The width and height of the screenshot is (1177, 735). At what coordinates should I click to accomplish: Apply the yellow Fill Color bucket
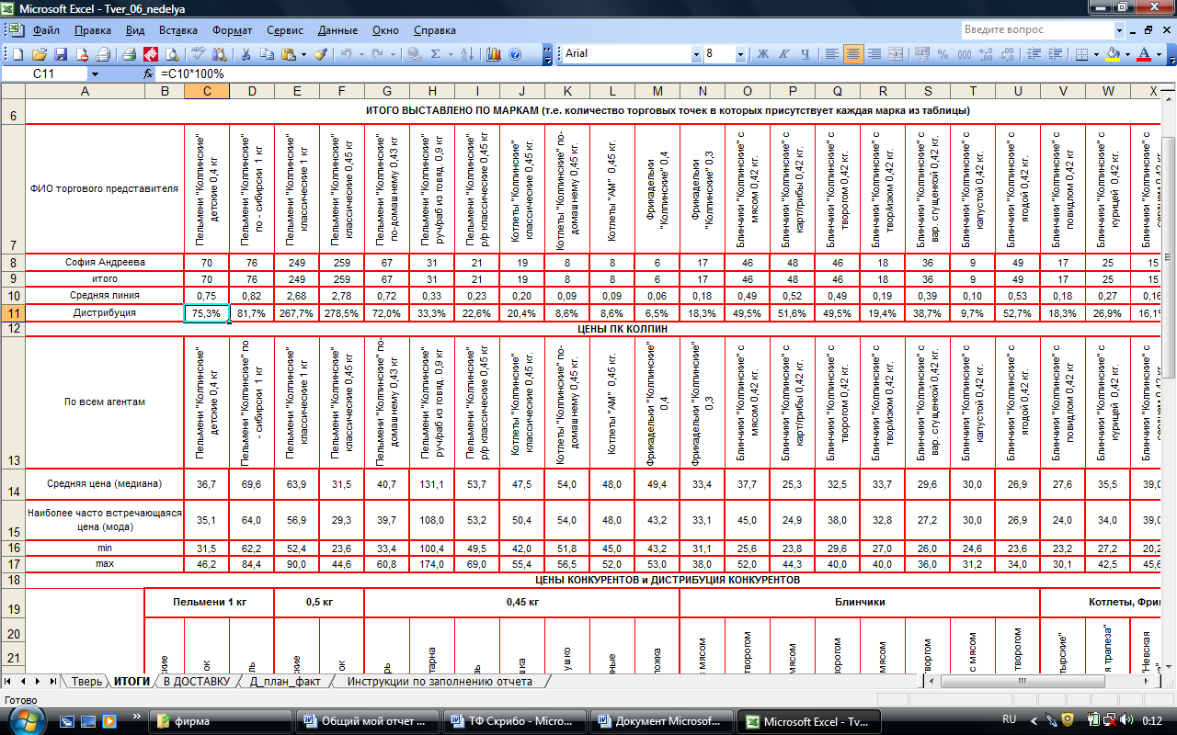click(x=1113, y=54)
